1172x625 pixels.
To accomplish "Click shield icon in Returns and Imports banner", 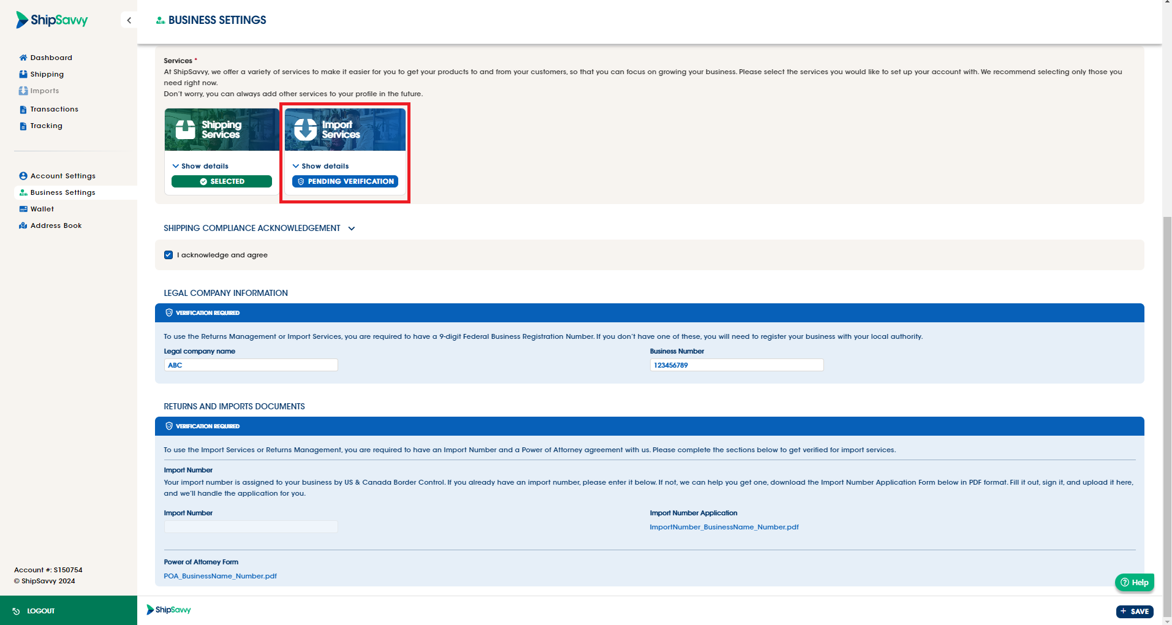I will tap(169, 426).
